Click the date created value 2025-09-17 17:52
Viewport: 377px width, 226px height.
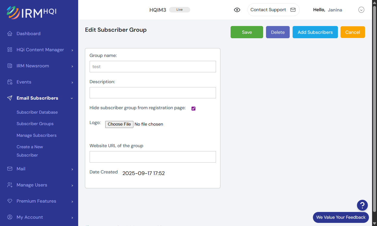coord(144,173)
